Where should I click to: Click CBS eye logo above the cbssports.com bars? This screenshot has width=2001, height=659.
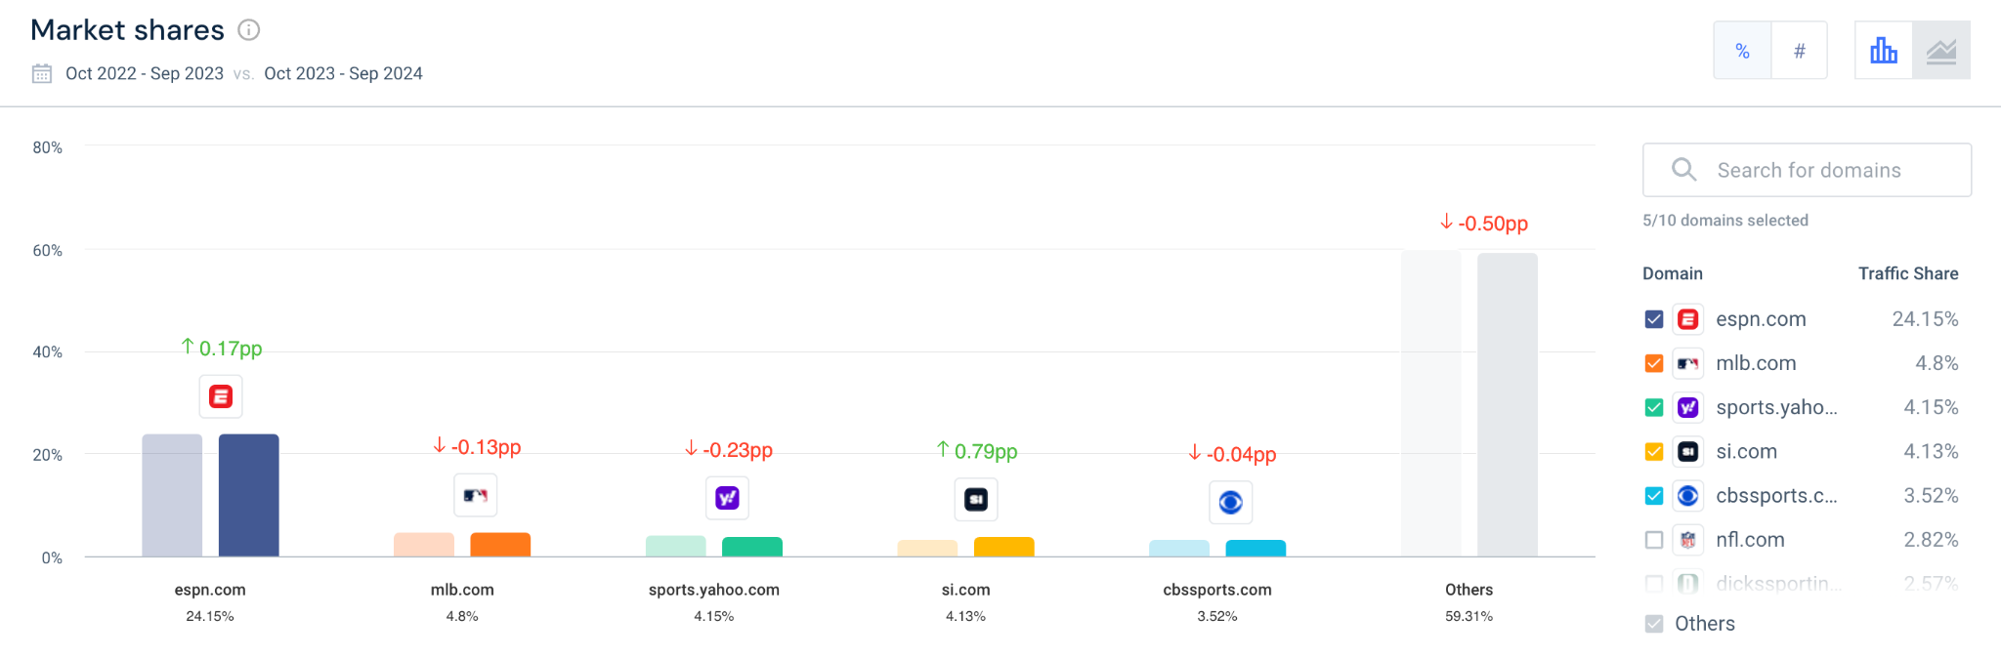pyautogui.click(x=1231, y=503)
